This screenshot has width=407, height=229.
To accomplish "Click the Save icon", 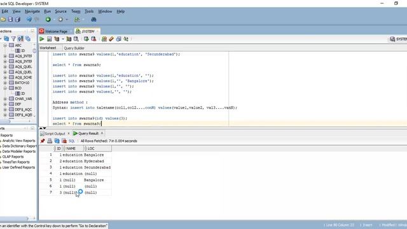I will click(x=10, y=20).
